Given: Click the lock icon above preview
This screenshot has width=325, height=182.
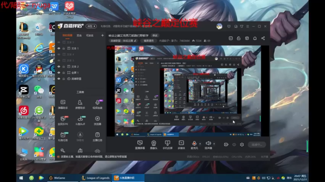Looking at the screenshot, I should click(x=238, y=38).
